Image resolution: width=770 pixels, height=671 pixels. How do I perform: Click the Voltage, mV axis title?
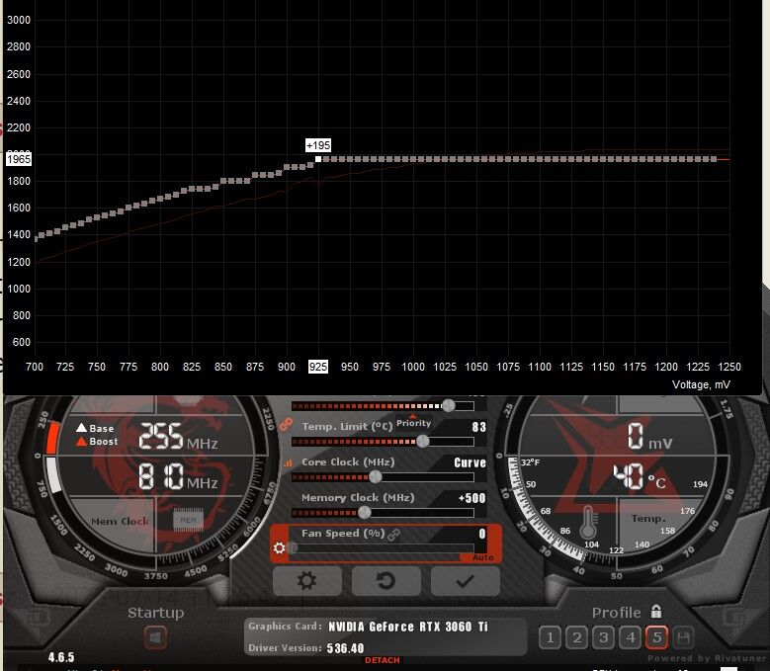point(701,384)
